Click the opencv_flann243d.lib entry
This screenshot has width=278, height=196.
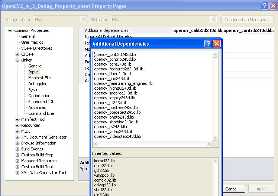pos(113,74)
